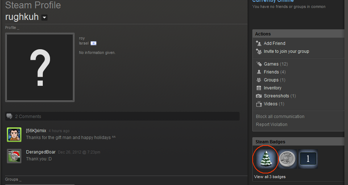Viewport: 348px width, 185px height.
Task: Block all communication with this user
Action: tap(280, 117)
